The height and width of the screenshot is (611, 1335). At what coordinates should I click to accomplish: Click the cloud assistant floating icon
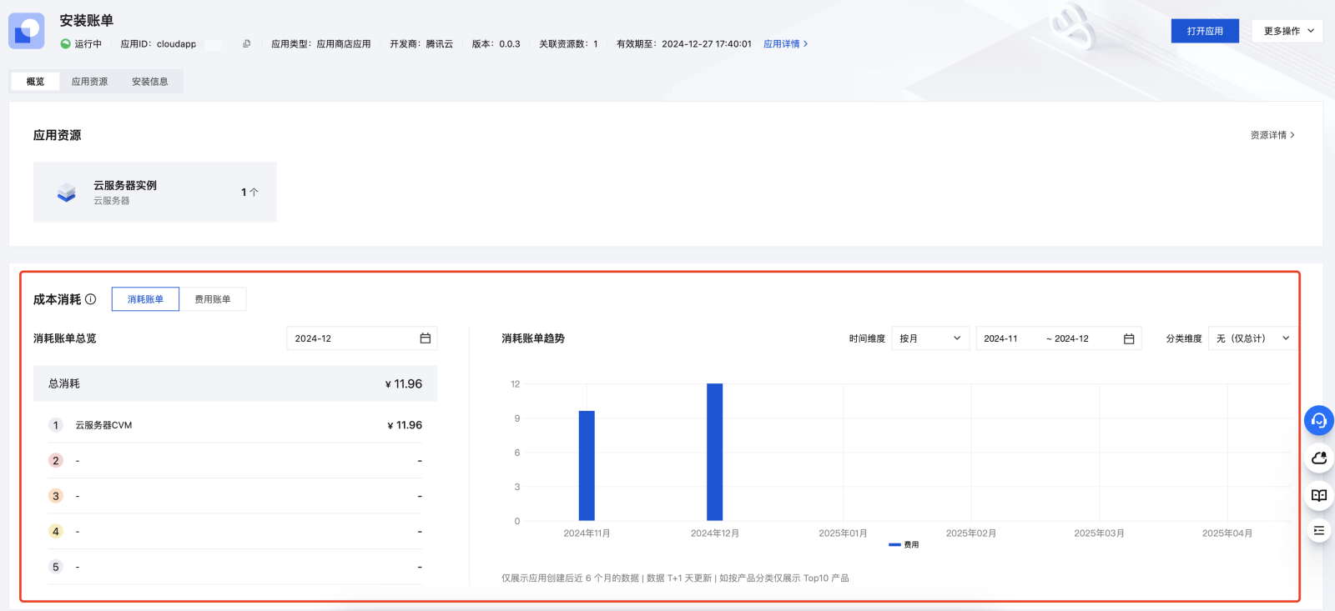(x=1318, y=458)
